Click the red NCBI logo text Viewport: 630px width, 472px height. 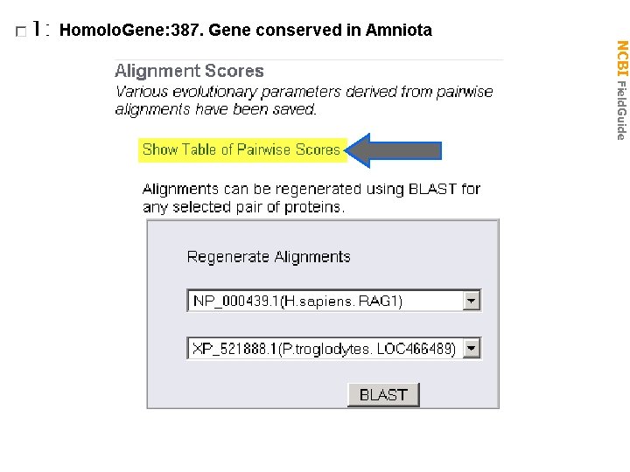pyautogui.click(x=620, y=59)
